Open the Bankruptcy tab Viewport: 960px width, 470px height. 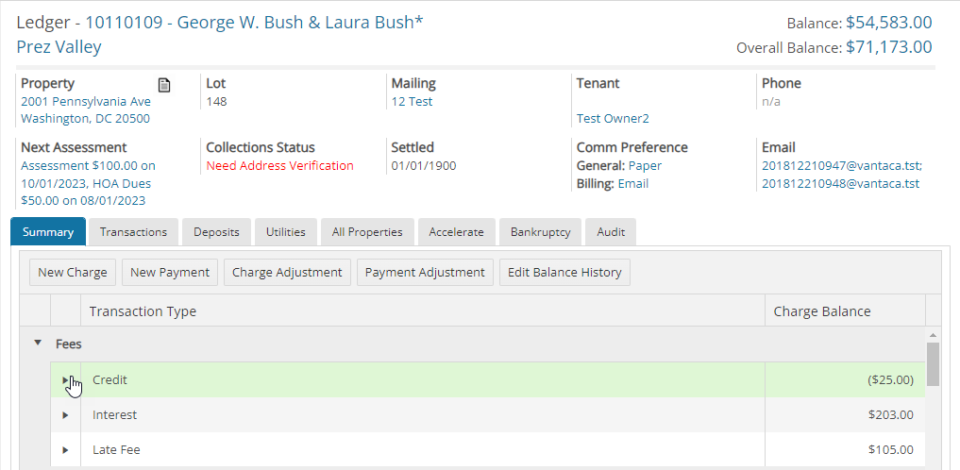coord(540,232)
